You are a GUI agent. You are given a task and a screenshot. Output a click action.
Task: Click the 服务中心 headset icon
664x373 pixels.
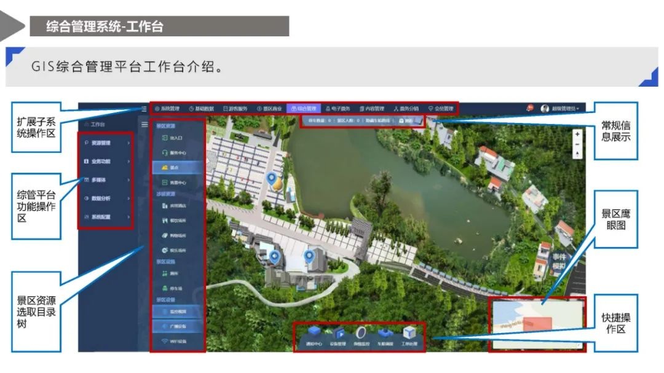[165, 152]
